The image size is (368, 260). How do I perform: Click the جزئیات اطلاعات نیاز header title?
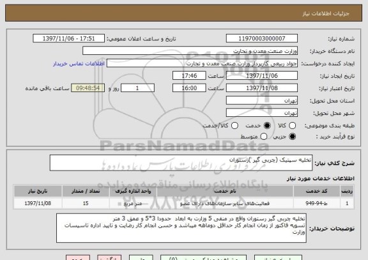tap(326, 13)
